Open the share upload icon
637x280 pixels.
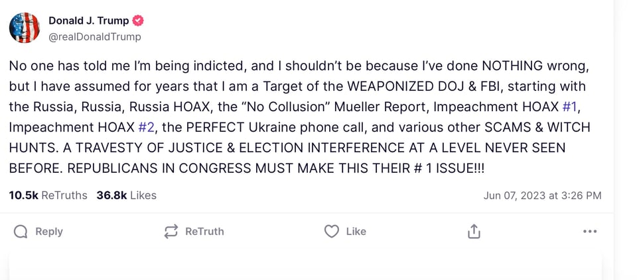474,231
